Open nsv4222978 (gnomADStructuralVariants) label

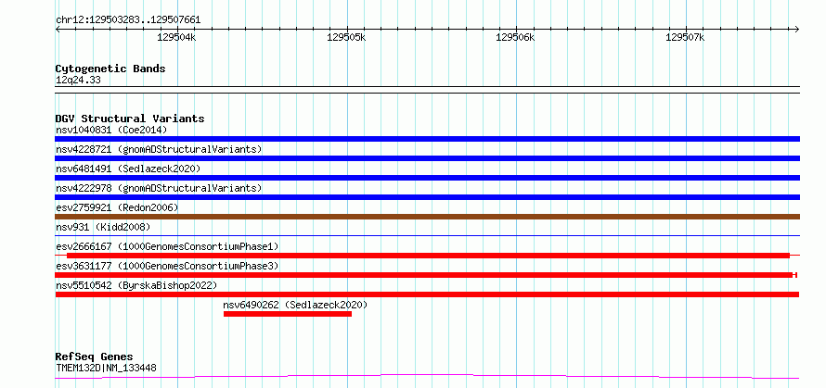point(159,188)
